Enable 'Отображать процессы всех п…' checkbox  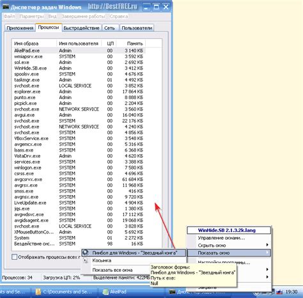(14, 257)
